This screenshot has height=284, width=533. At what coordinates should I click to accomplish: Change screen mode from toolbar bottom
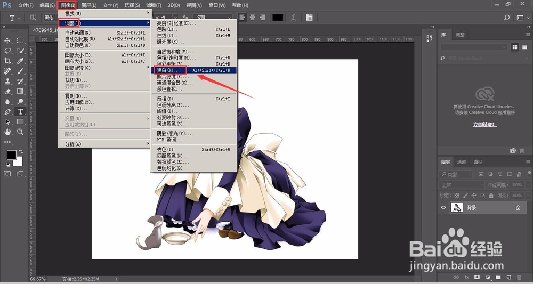(20, 174)
